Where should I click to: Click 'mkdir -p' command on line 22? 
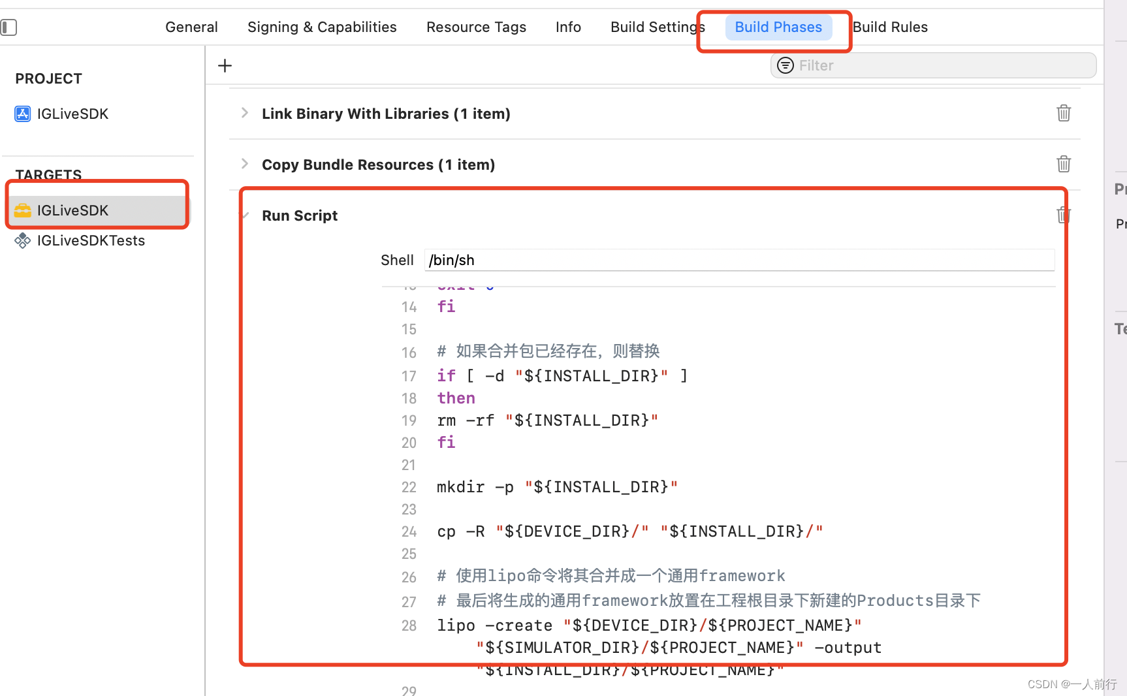[557, 487]
